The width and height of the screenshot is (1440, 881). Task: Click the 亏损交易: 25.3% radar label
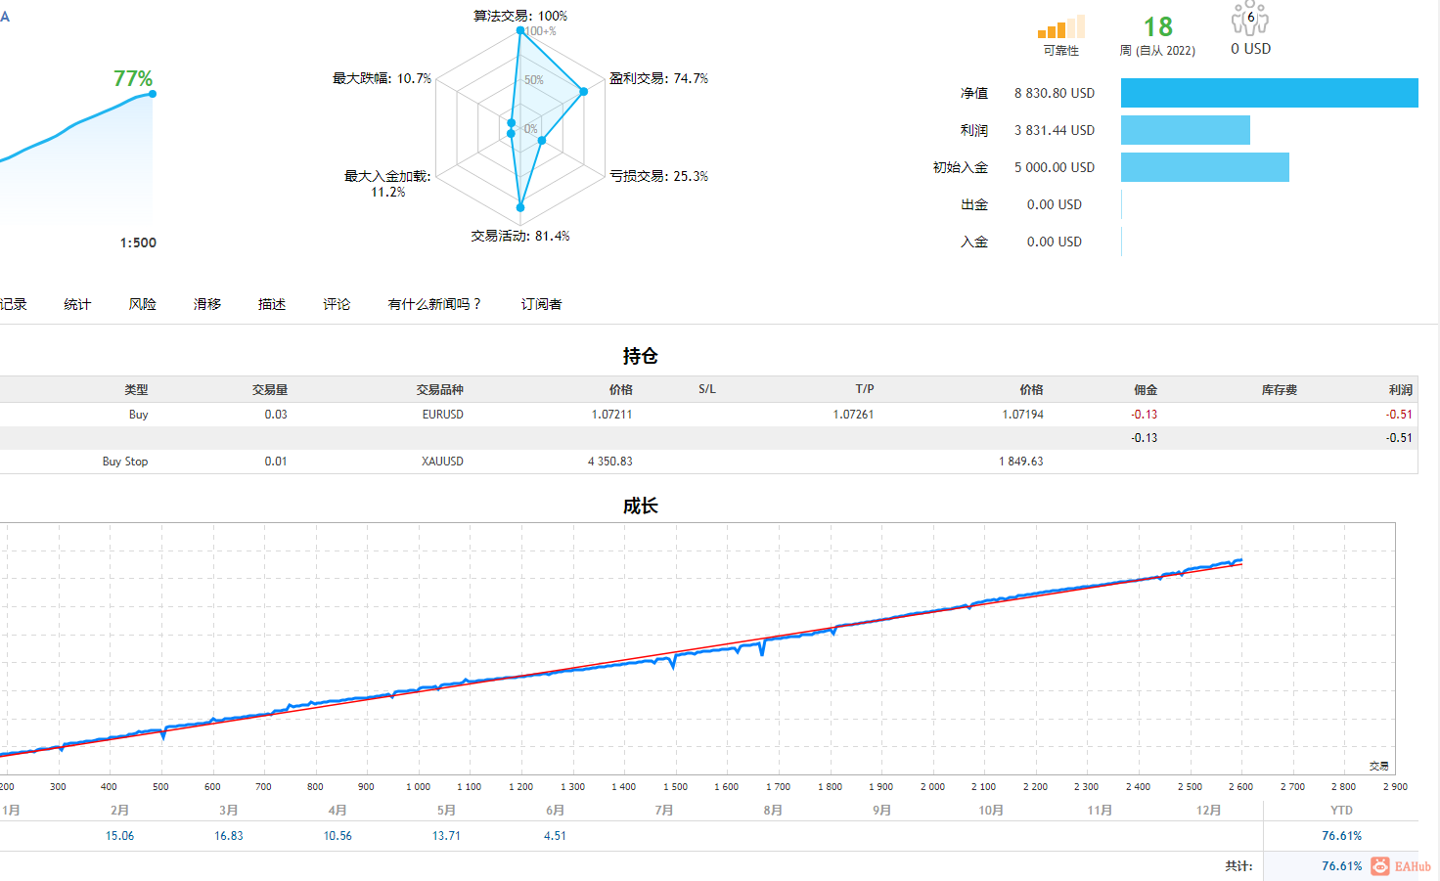(658, 176)
